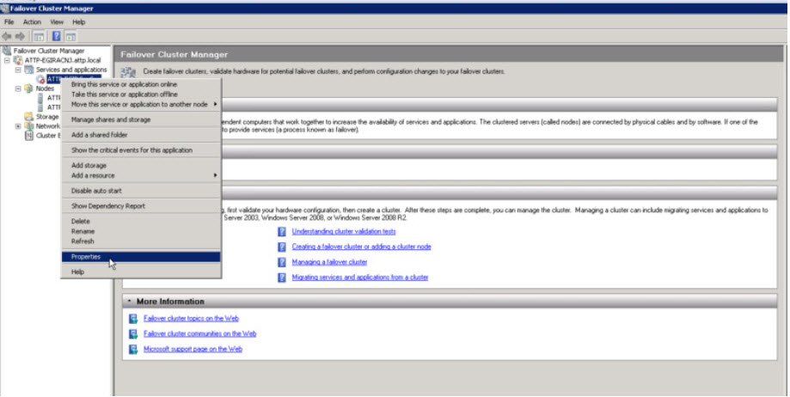The height and width of the screenshot is (397, 790).
Task: Open Managing a failover cluster link
Action: pyautogui.click(x=329, y=262)
